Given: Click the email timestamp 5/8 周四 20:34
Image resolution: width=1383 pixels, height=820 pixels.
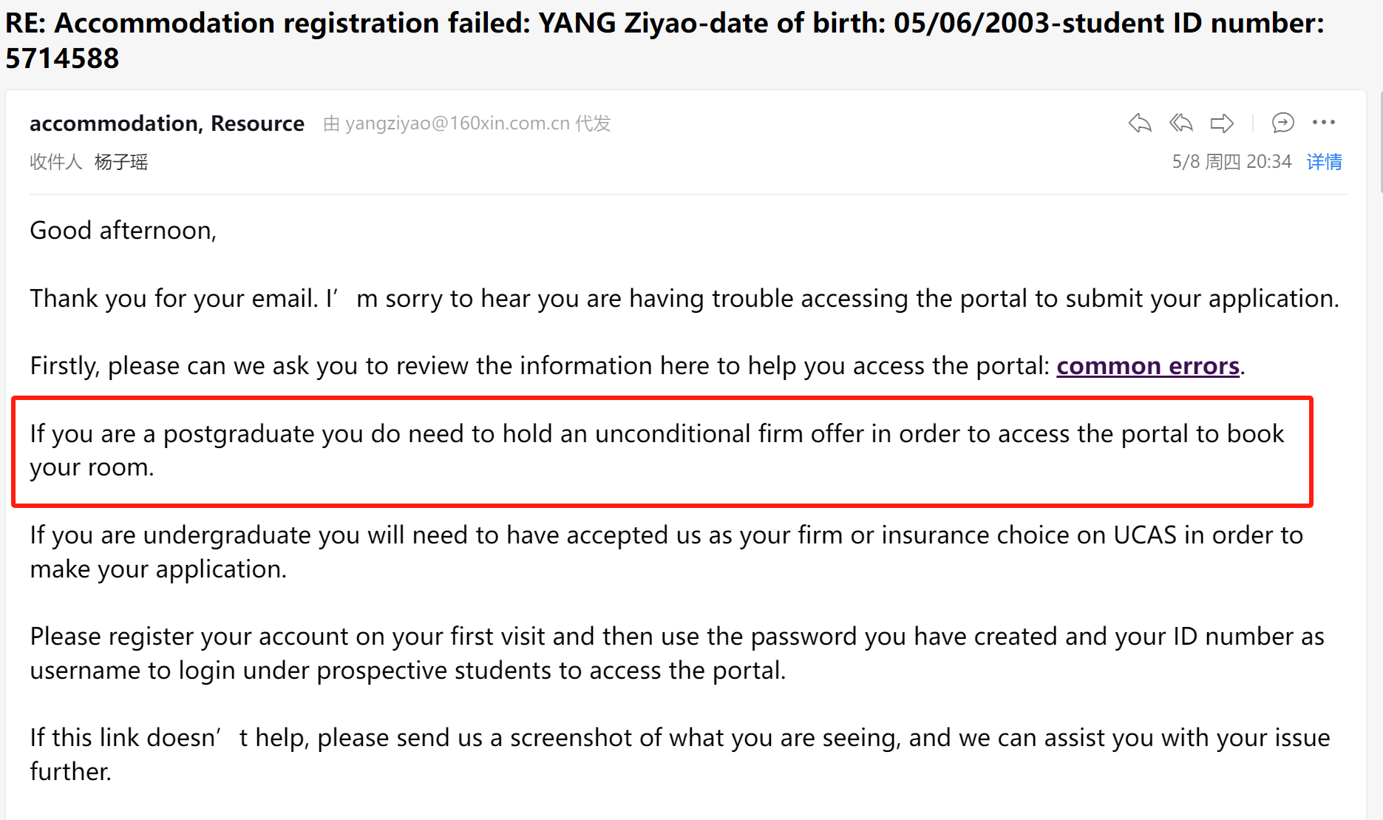Looking at the screenshot, I should (x=1231, y=162).
